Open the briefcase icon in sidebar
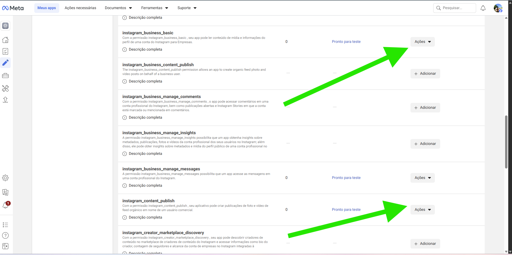Viewport: 512px width, 255px height. [5, 76]
